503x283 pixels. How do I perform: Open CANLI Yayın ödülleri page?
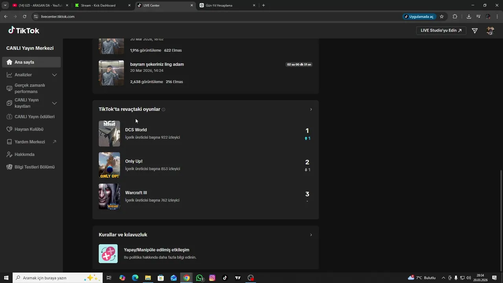coord(35,117)
